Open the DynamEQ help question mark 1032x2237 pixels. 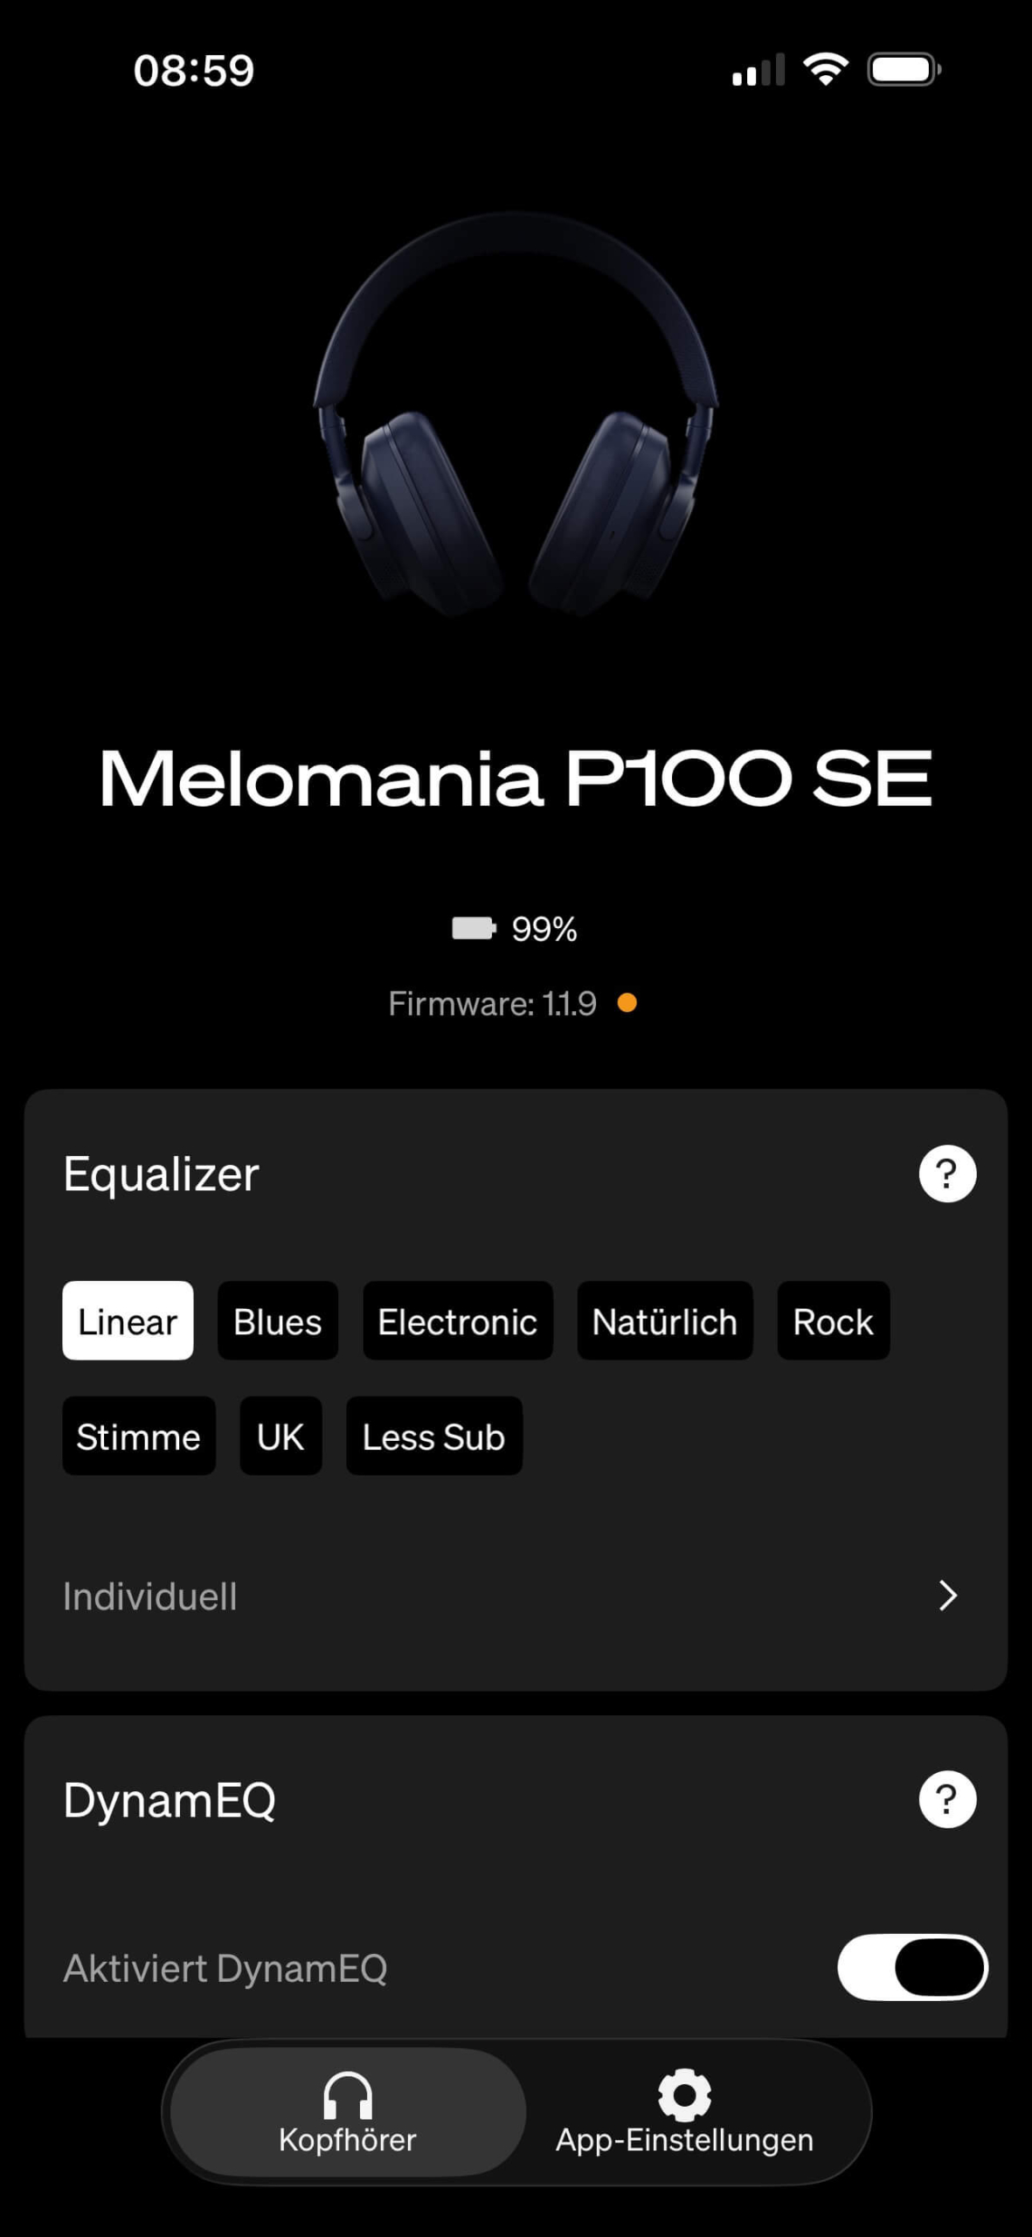pos(947,1799)
